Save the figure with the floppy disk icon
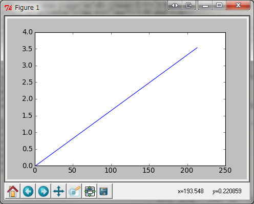 (x=105, y=191)
